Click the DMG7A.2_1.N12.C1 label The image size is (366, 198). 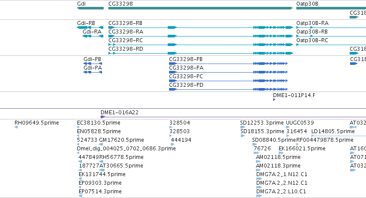pos(282,174)
